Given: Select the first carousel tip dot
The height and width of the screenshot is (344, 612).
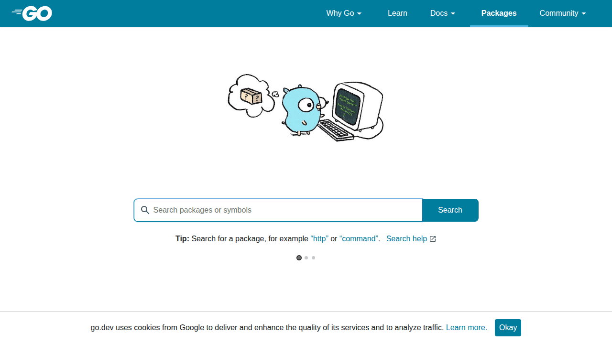Looking at the screenshot, I should (299, 258).
